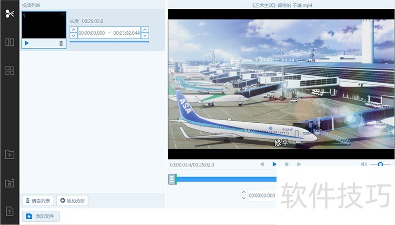Click the export download icon in sidebar
This screenshot has height=225, width=395.
pos(9,211)
